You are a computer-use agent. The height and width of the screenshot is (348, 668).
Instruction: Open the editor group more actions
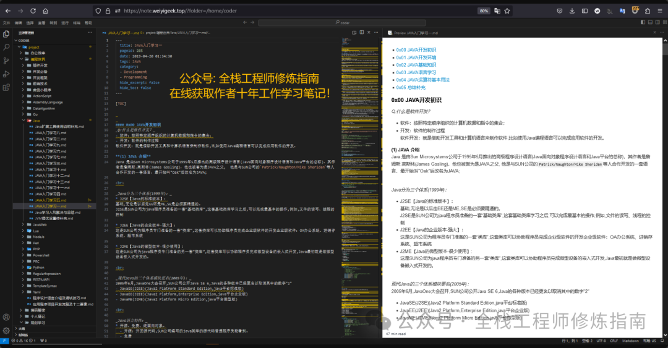376,32
